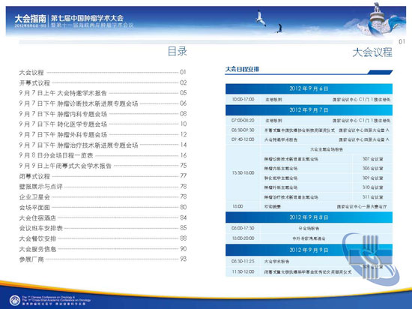Select 9月8日分会场日程一览表 entry
Image resolution: width=412 pixels, height=309 pixels.
103,155
